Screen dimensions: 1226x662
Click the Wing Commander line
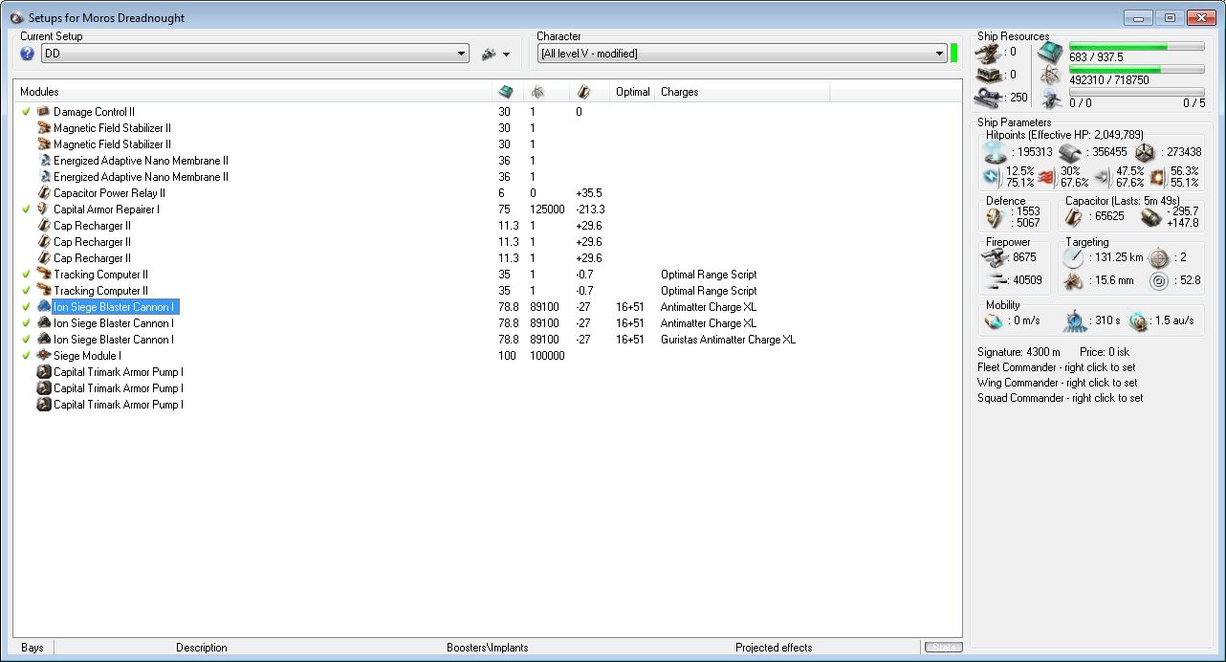[x=1058, y=383]
